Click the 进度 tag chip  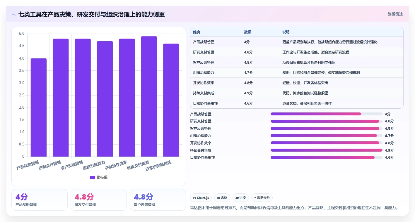(241, 198)
